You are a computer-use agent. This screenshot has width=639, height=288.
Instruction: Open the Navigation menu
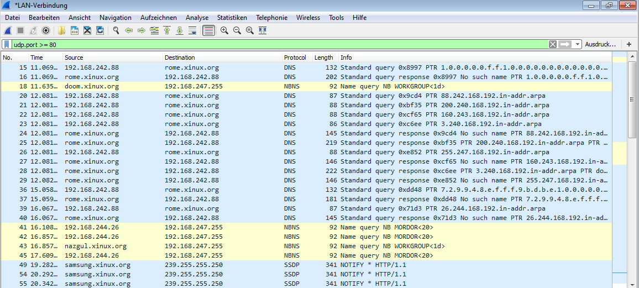coord(116,18)
